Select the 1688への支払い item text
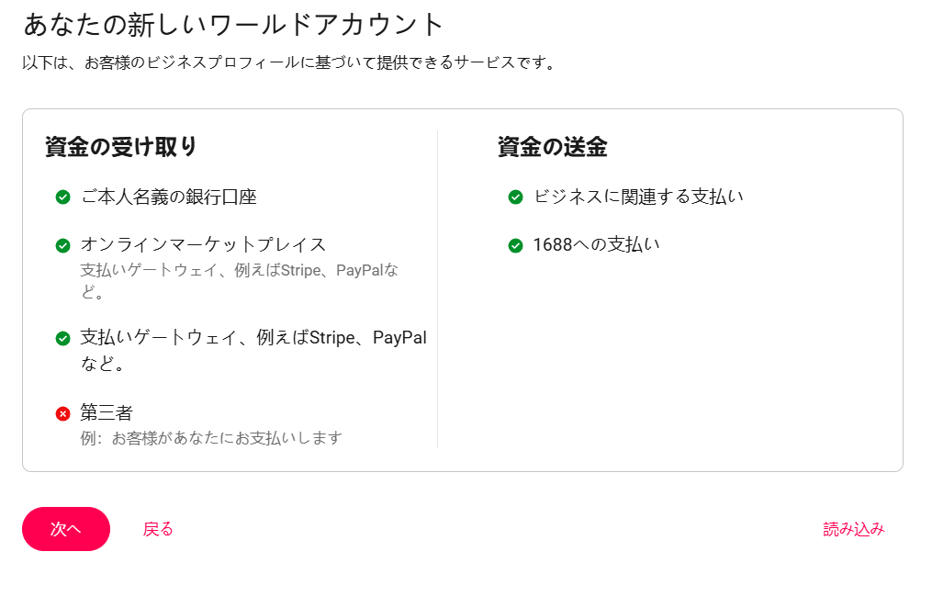This screenshot has width=932, height=608. click(596, 244)
